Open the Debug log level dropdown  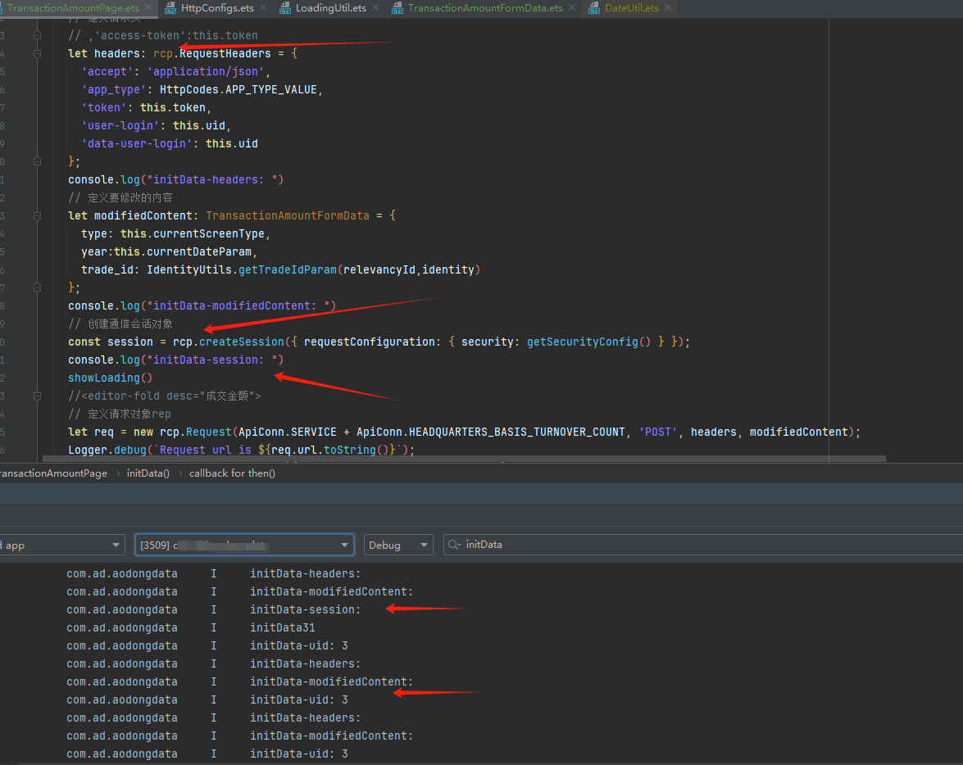(398, 545)
